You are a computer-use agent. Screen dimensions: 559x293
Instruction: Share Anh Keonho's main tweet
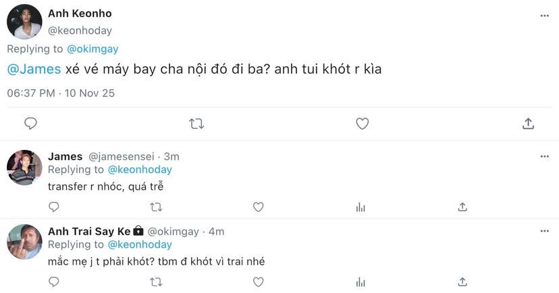point(529,124)
